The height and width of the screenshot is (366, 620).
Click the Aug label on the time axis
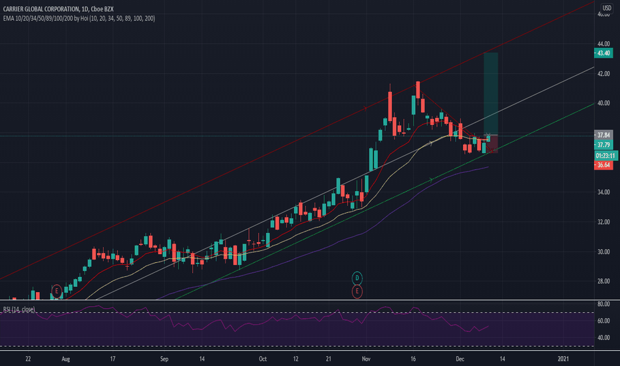[66, 359]
